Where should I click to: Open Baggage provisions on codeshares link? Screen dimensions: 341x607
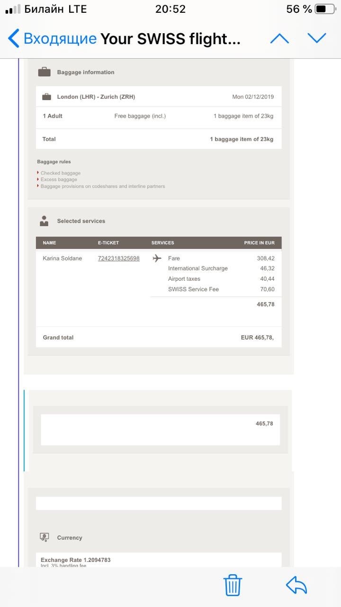103,186
